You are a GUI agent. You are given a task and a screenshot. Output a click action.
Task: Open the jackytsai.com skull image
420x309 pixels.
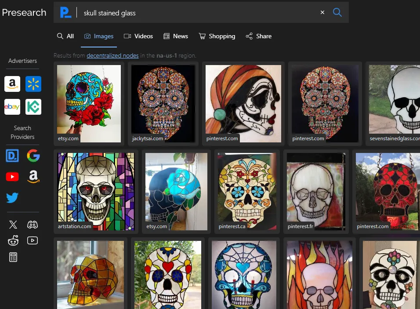[x=163, y=104]
